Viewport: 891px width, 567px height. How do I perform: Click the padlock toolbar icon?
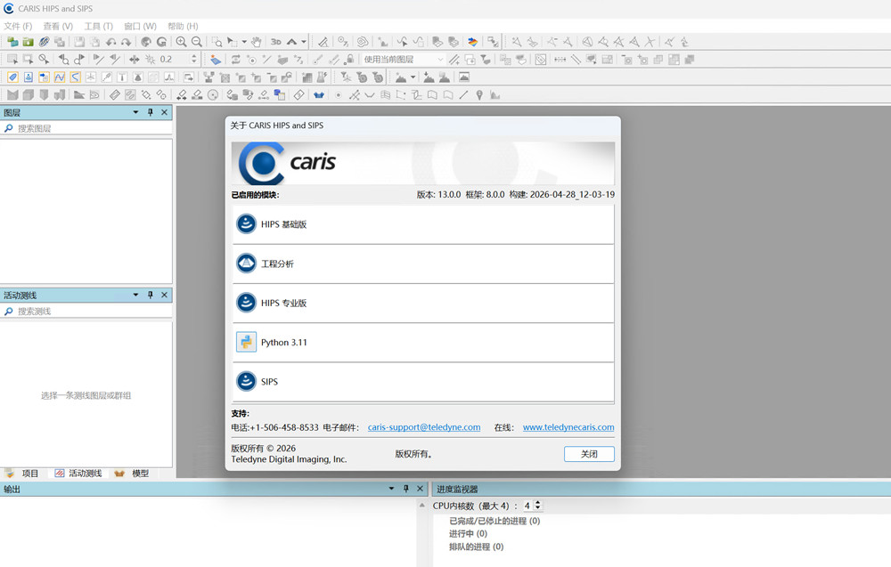pyautogui.click(x=350, y=59)
